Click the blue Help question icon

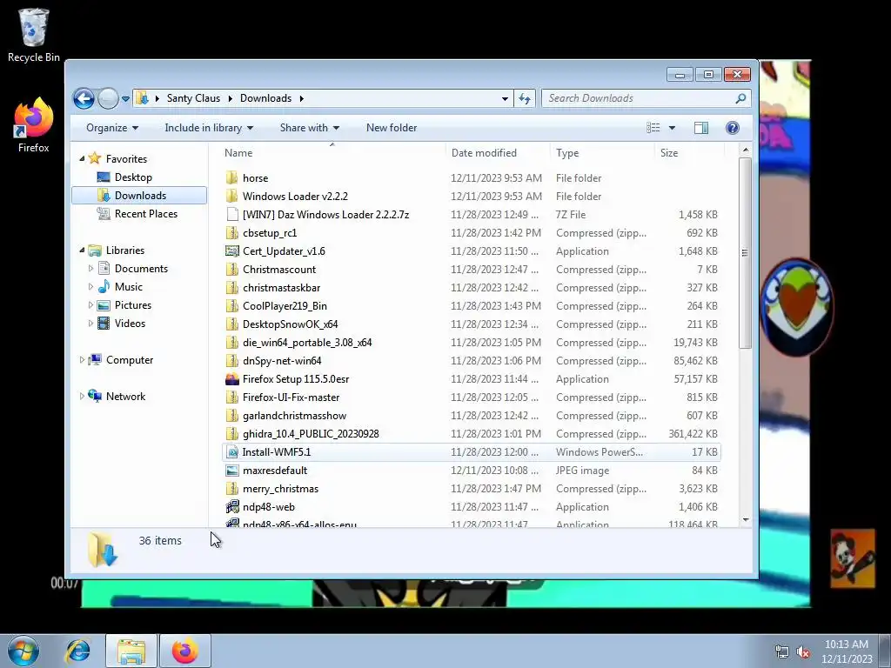[733, 128]
